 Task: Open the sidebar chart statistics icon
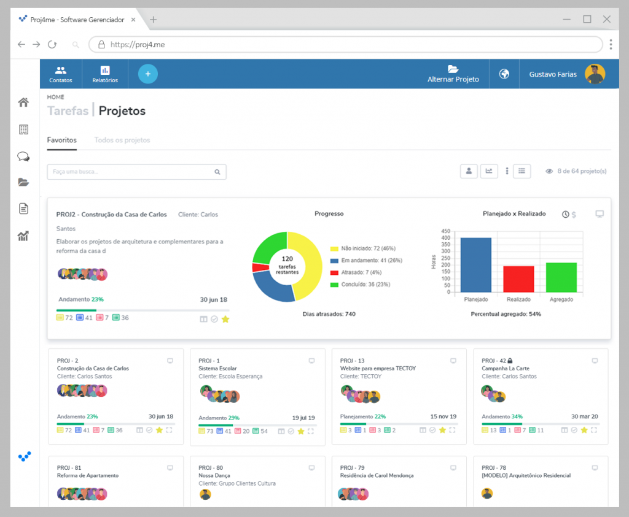click(23, 236)
